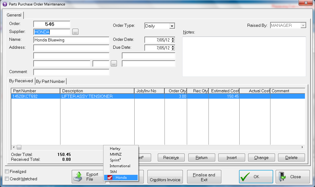Click the Supplier field containing HONDA

[x=52, y=32]
